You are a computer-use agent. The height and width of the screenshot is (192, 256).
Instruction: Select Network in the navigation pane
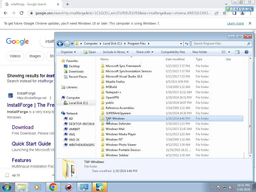point(72,113)
